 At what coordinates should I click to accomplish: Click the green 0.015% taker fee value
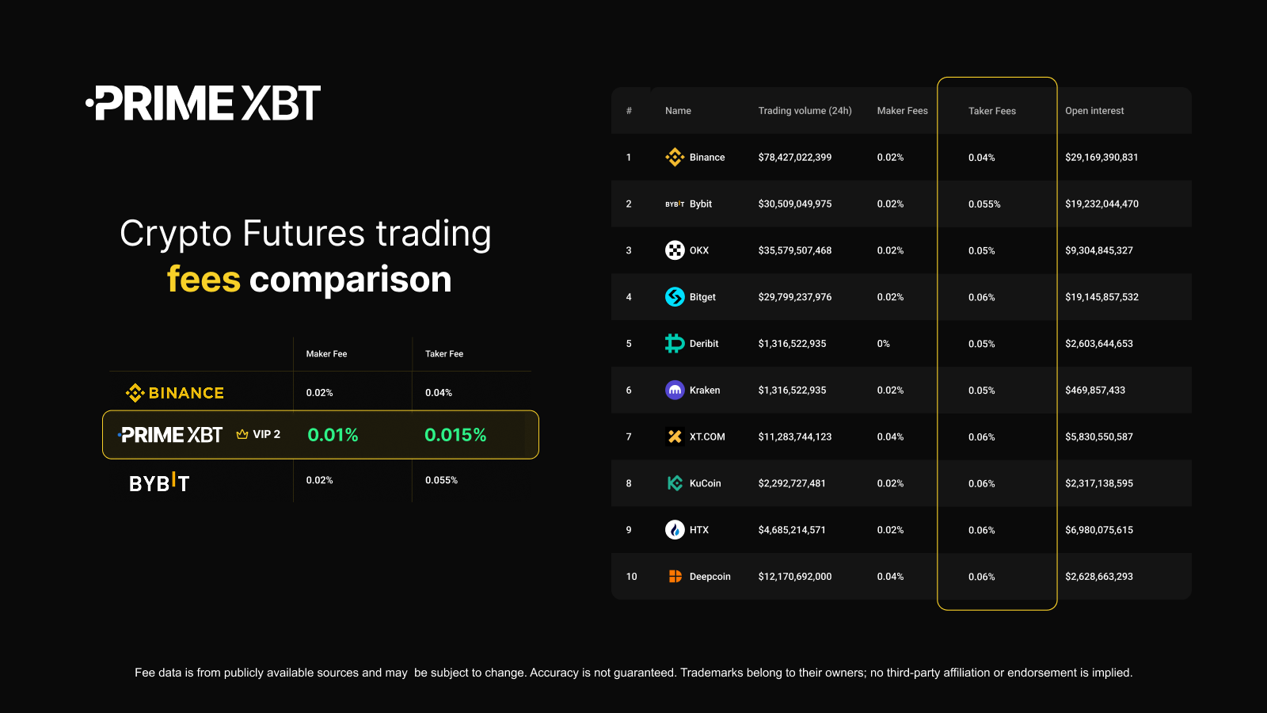point(455,435)
